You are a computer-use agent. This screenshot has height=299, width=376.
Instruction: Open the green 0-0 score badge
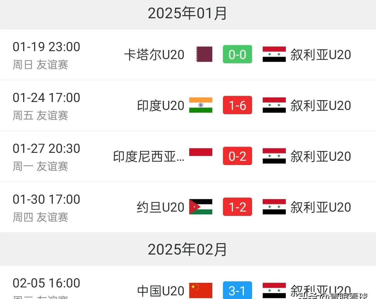237,55
